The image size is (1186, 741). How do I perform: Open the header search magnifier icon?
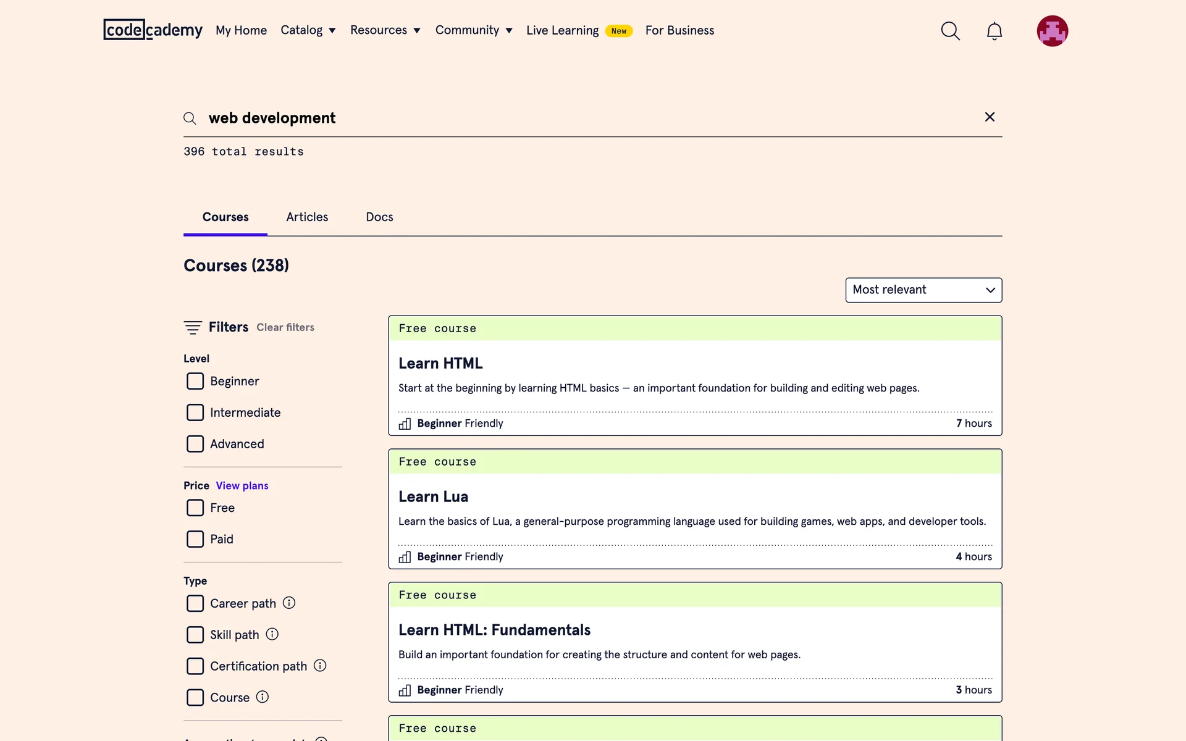[x=950, y=31]
